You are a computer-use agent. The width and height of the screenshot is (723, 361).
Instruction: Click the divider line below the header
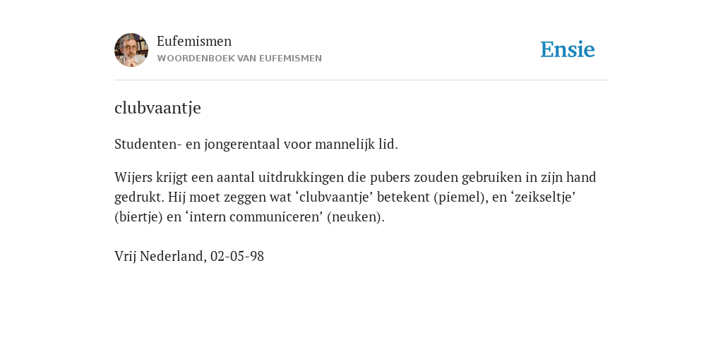(361, 80)
